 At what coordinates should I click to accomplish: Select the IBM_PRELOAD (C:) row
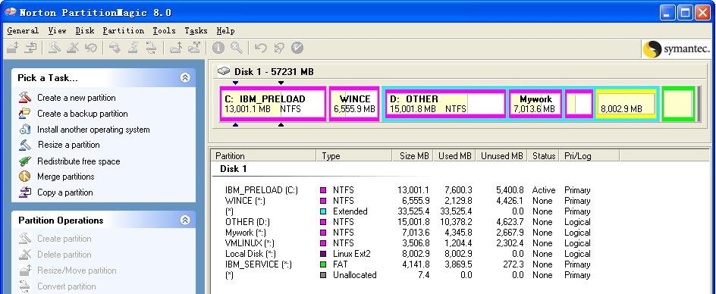point(408,190)
